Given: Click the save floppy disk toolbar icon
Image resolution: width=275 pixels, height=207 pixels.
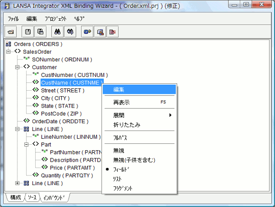Looking at the screenshot, I should [x=28, y=32].
